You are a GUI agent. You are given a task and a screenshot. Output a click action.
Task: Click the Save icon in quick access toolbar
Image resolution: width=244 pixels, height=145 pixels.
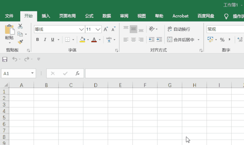click(5, 59)
